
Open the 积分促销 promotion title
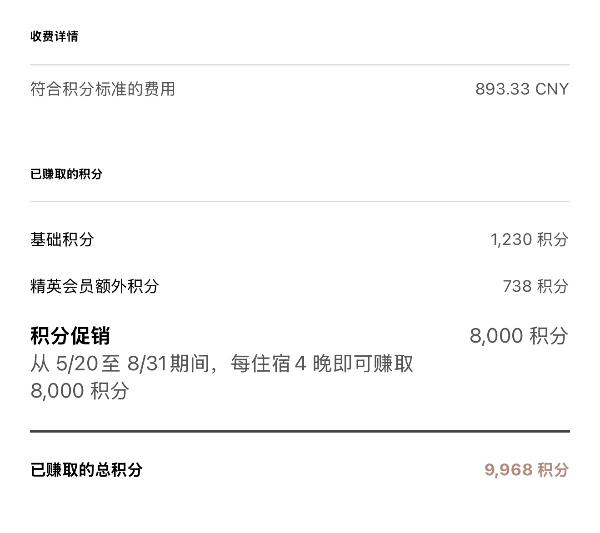pos(70,336)
